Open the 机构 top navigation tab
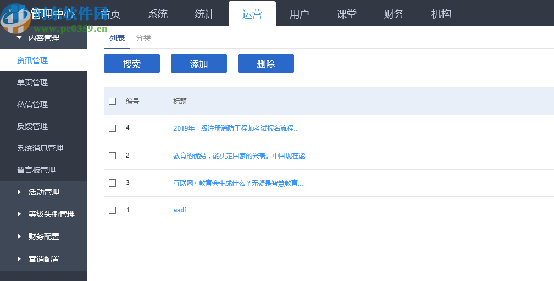This screenshot has height=281, width=554. (441, 14)
